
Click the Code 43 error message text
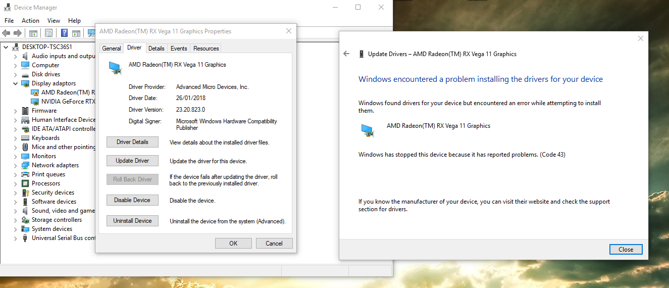pos(462,155)
